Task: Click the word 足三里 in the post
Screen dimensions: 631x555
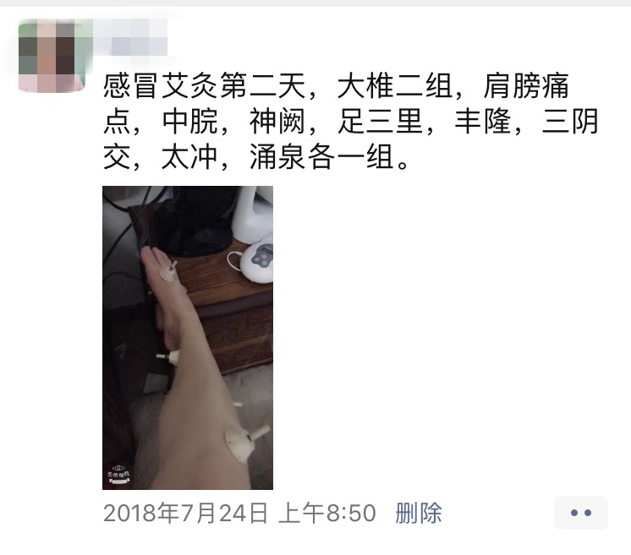Action: point(380,122)
